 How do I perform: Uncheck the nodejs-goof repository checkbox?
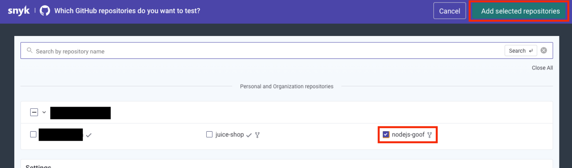[386, 134]
